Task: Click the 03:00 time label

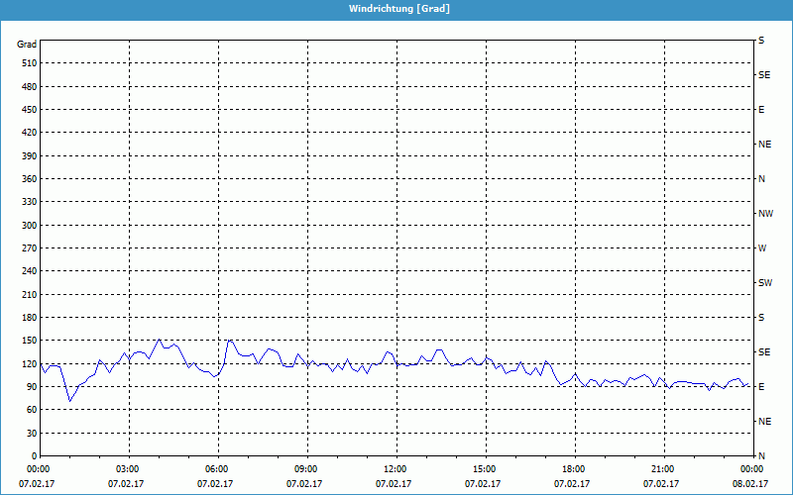Action: pos(128,469)
